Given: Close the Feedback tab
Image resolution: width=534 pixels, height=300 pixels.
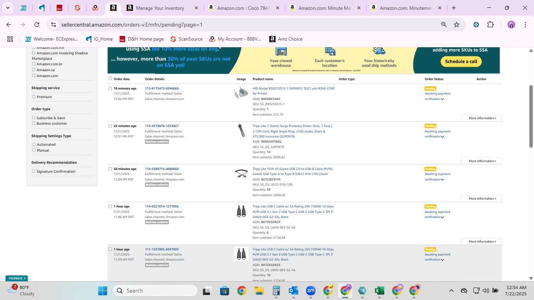Looking at the screenshot, I should [x=25, y=279].
